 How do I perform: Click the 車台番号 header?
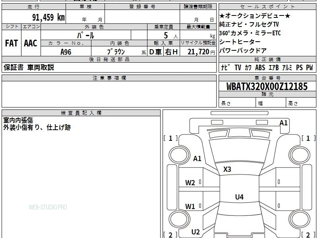coord(267,78)
